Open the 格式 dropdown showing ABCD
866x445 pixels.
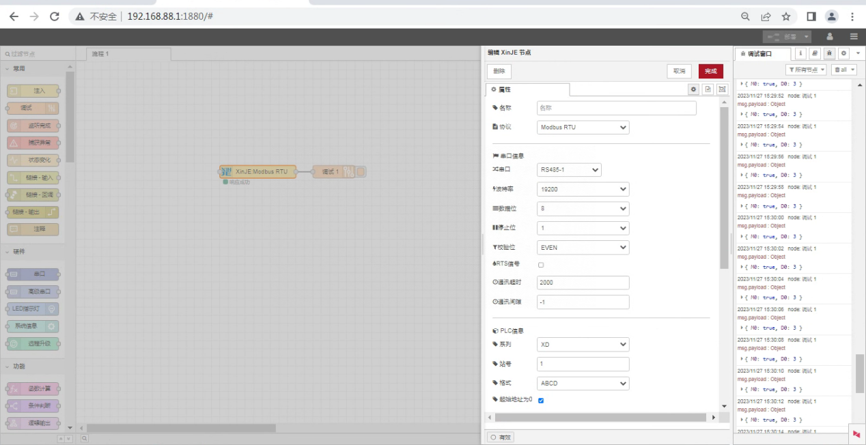583,384
